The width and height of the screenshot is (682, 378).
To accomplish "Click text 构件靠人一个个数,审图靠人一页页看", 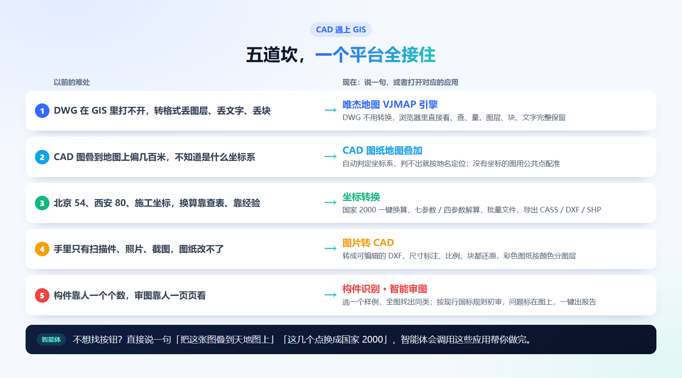I will pyautogui.click(x=130, y=295).
